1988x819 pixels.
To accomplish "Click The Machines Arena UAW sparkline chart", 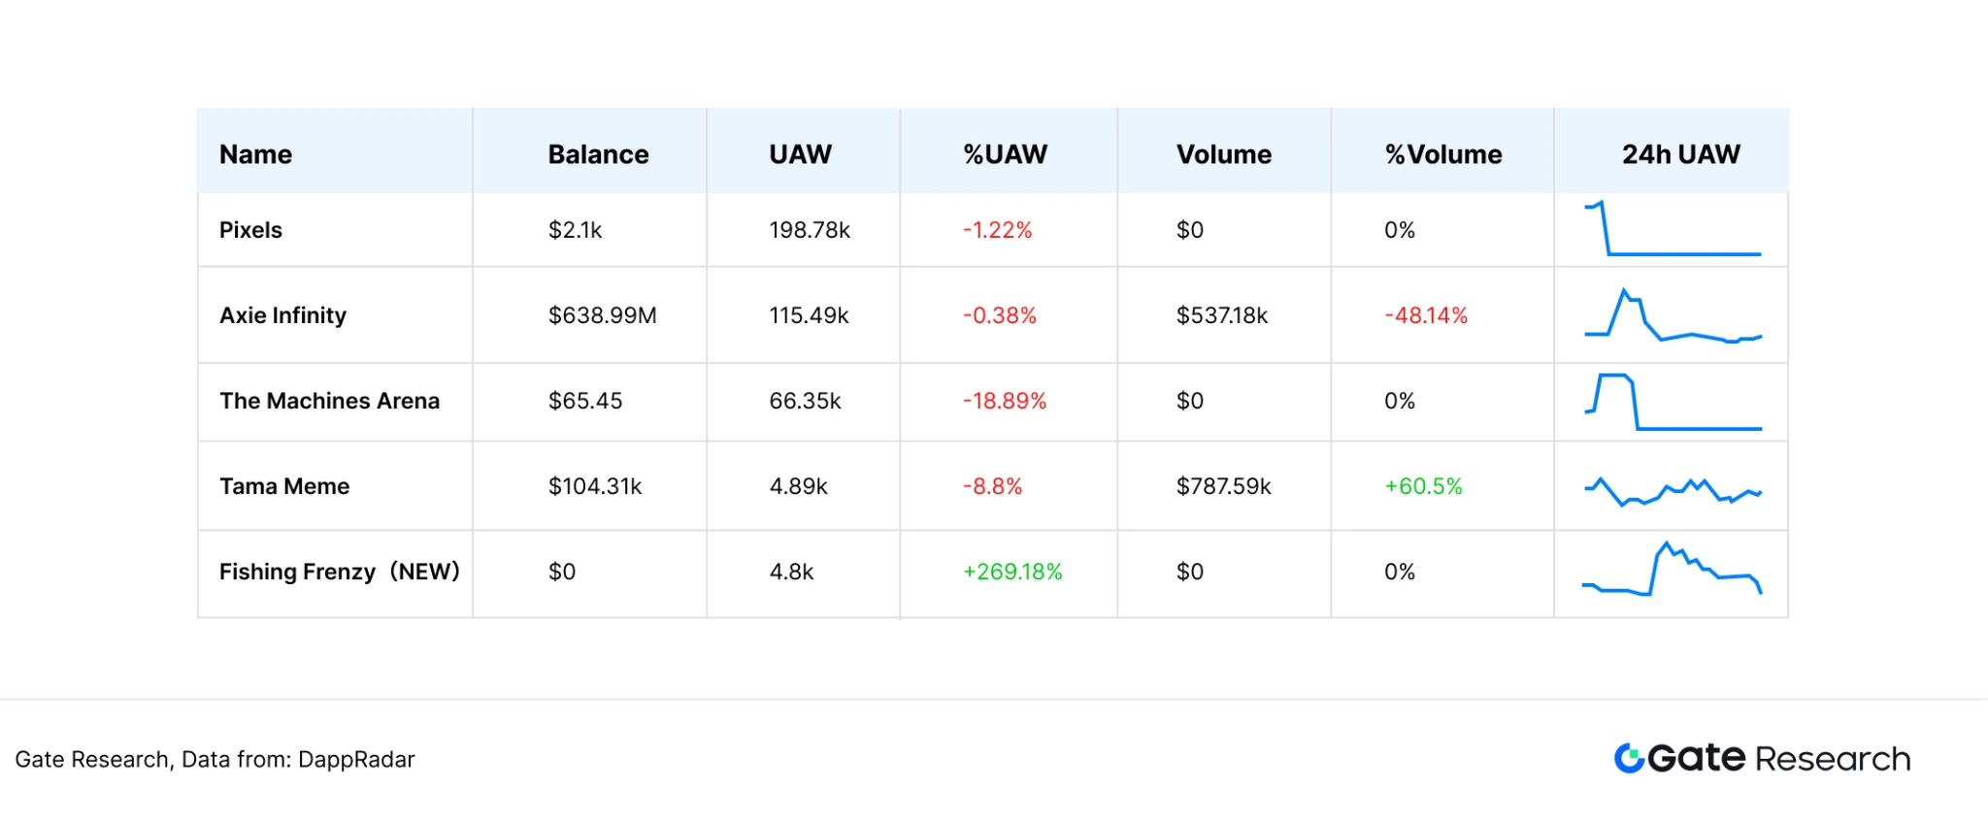I will pyautogui.click(x=1672, y=402).
